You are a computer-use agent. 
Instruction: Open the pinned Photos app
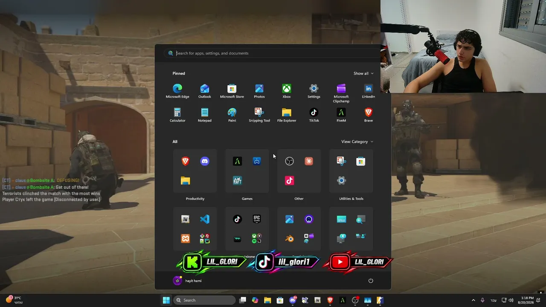coord(259,91)
